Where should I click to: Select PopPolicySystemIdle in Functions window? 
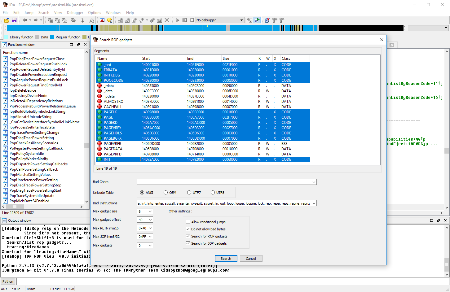click(27, 154)
